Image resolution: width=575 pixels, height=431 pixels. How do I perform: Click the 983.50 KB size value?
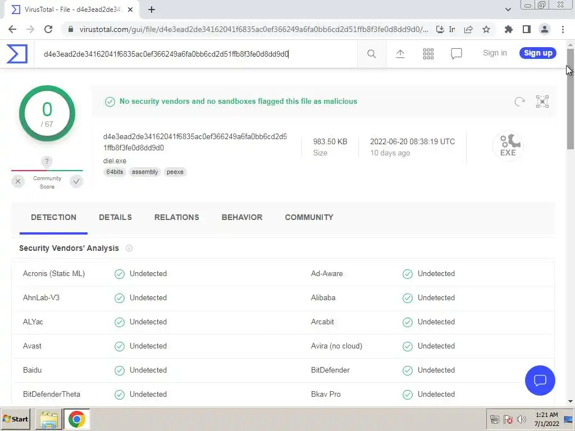330,142
